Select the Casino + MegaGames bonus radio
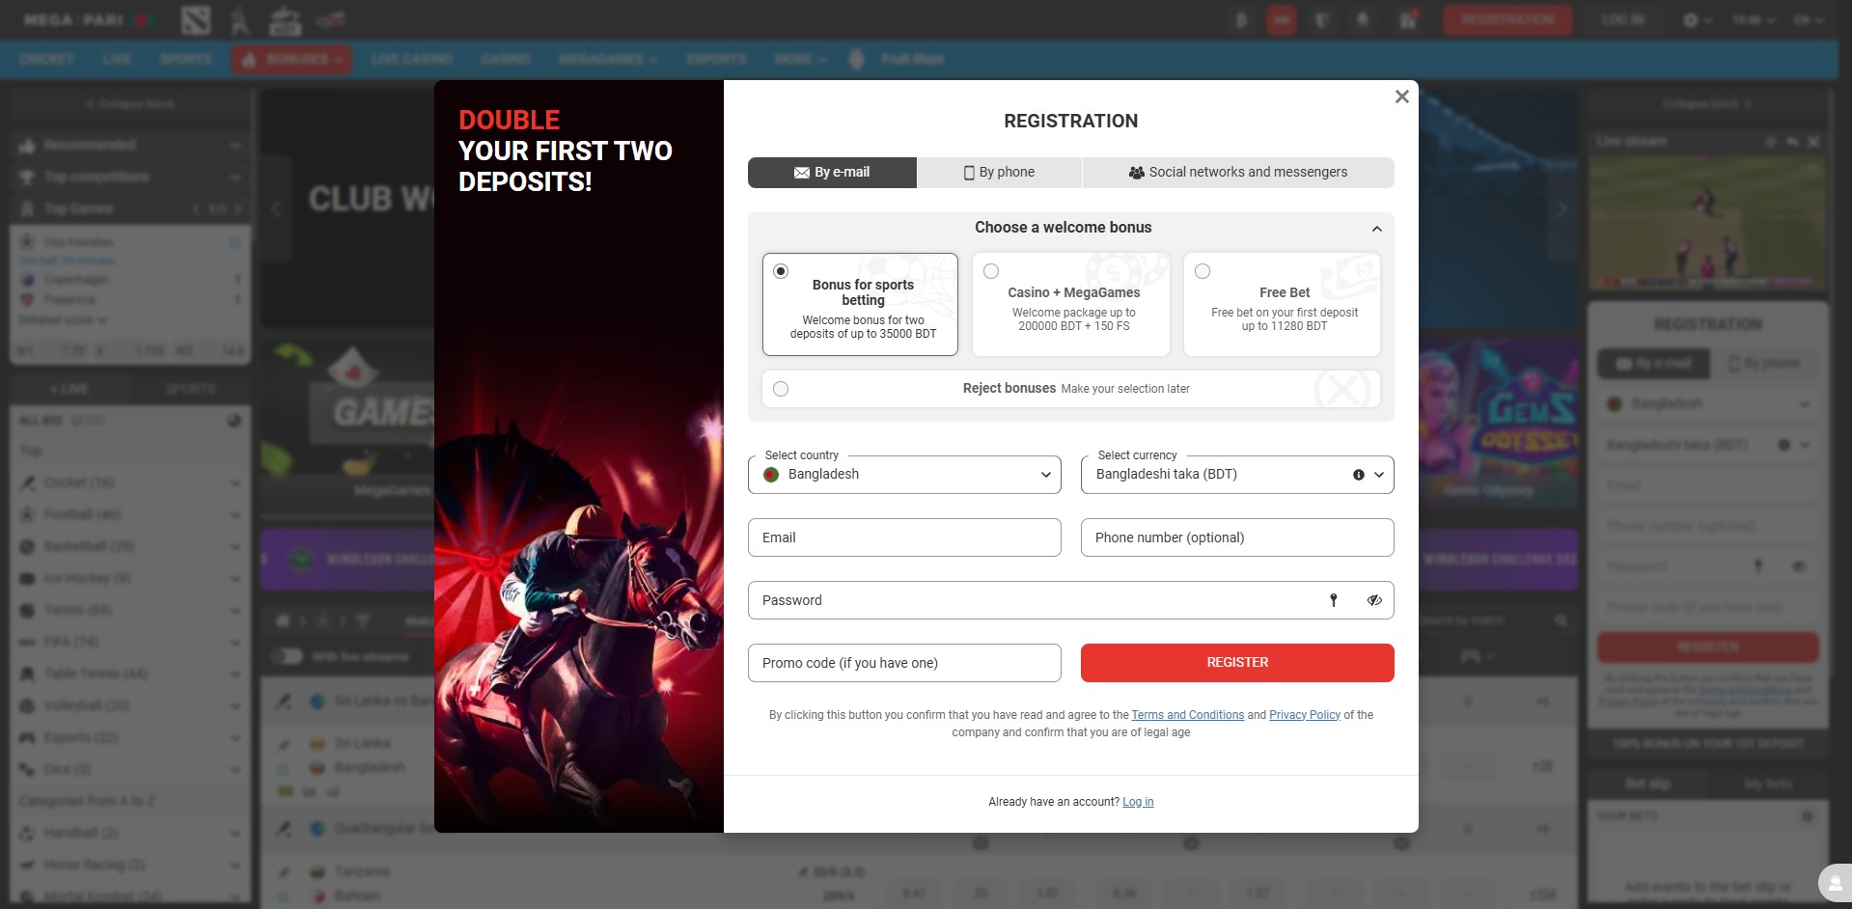 click(x=991, y=272)
